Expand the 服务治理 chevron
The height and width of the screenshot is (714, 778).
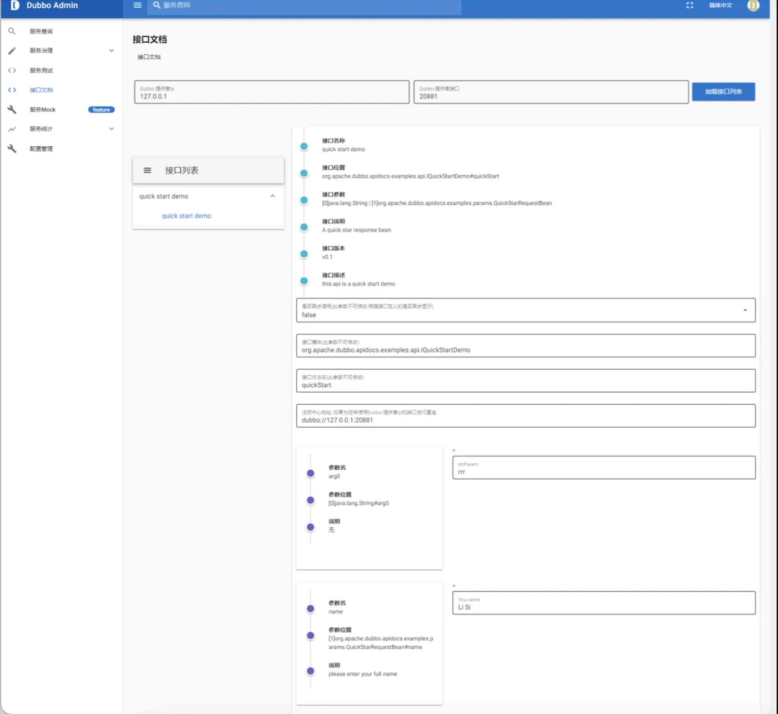(x=111, y=51)
